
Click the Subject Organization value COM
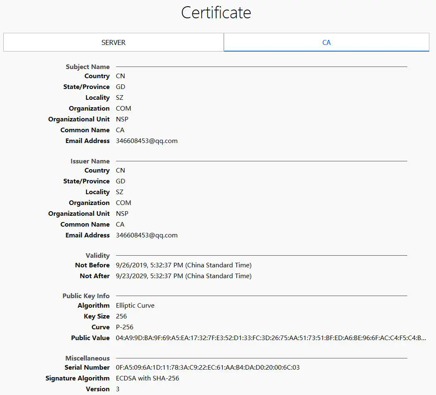coord(123,108)
